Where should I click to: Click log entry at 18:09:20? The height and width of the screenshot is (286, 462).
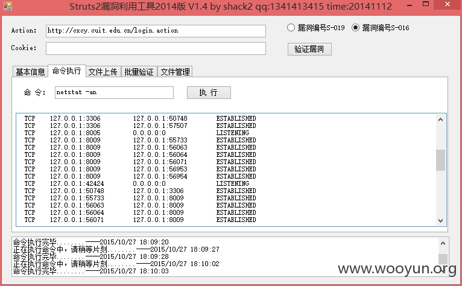(91, 242)
